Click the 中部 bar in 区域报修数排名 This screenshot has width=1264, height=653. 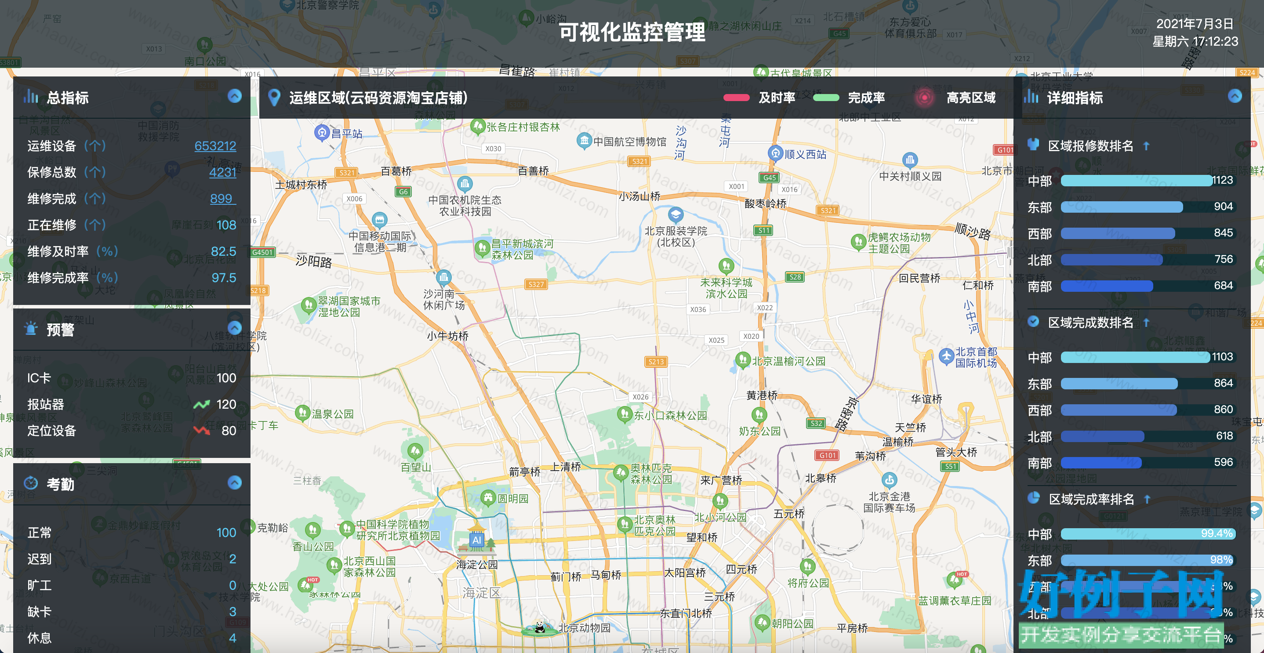1137,181
